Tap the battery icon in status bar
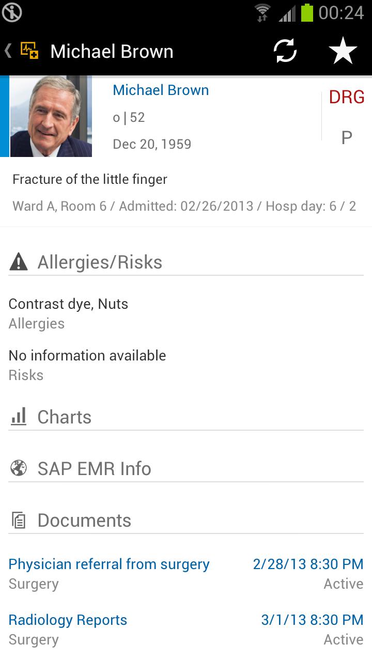This screenshot has width=372, height=661. (307, 12)
